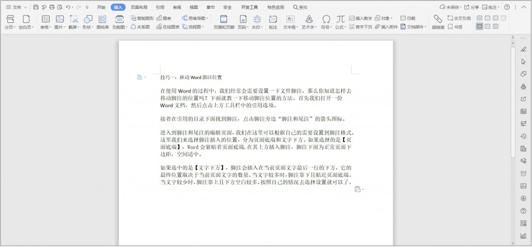Open the 图标库 icon library

pos(102,22)
